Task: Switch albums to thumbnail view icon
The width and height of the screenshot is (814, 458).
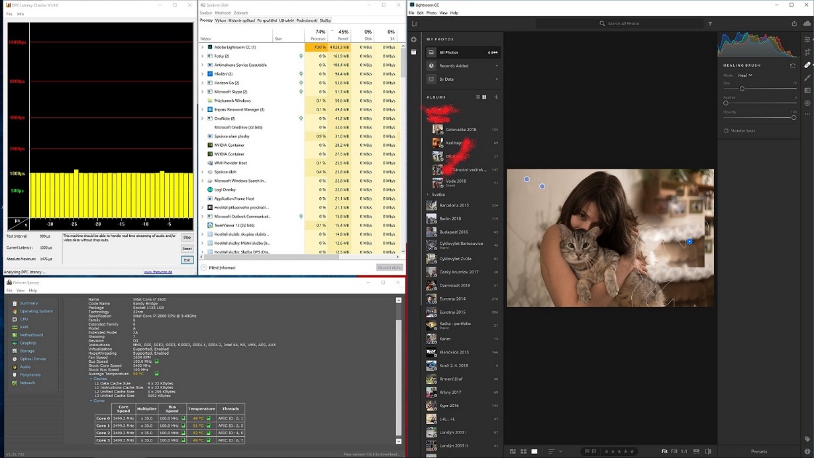Action: click(484, 97)
